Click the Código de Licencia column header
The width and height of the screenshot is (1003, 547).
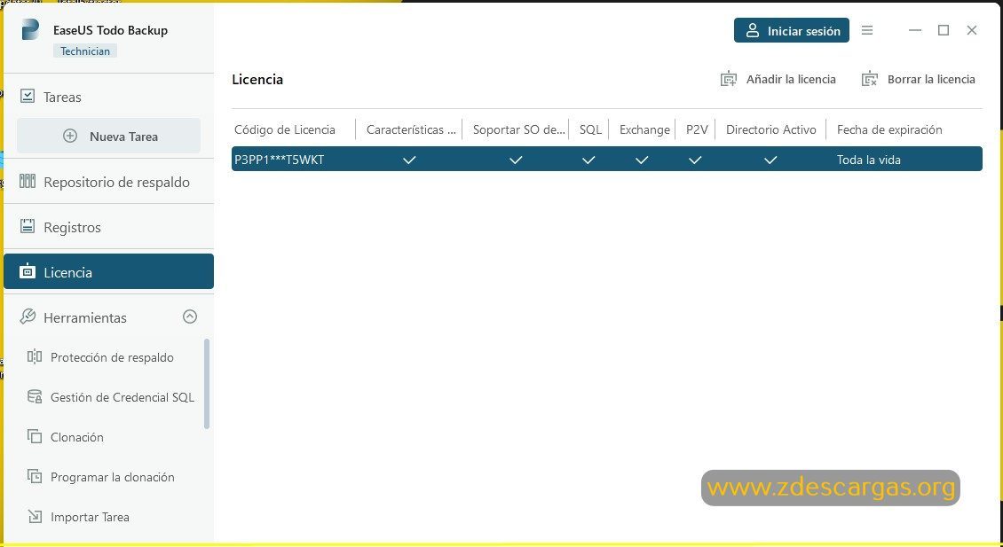click(x=285, y=129)
